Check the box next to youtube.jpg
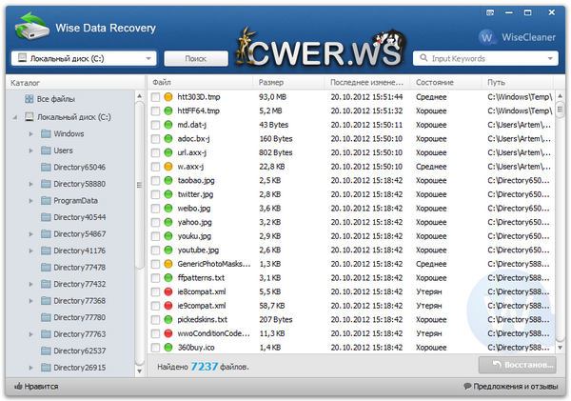The height and width of the screenshot is (401, 571). pos(155,251)
